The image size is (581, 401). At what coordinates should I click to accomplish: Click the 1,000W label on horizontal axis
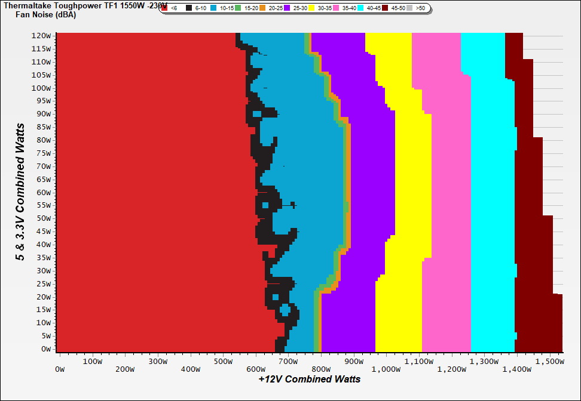click(x=386, y=369)
